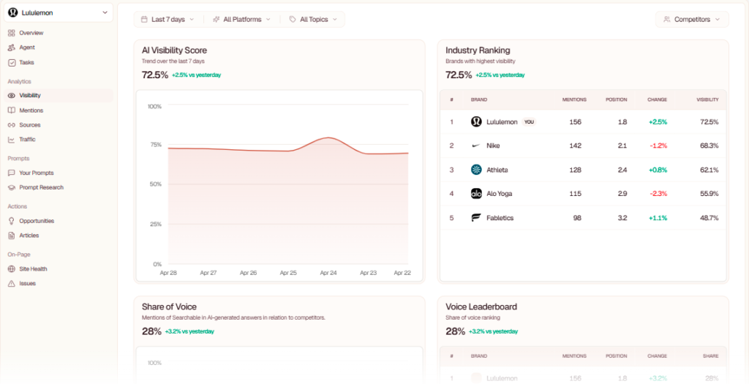
Task: Click the Mentions book icon
Action: click(12, 110)
